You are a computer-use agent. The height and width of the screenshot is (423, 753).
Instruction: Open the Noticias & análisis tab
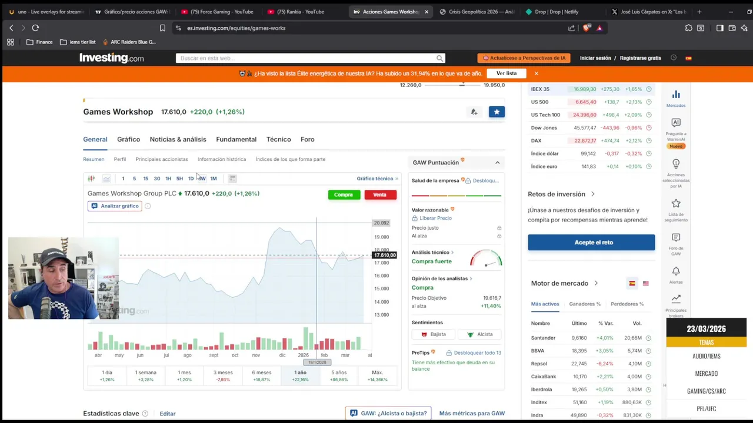(x=178, y=139)
